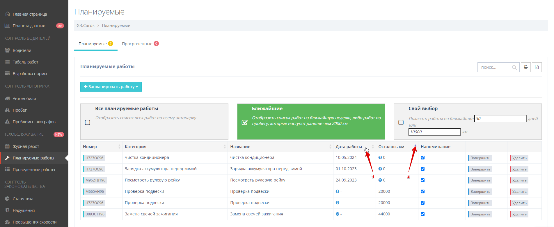The image size is (554, 227).
Task: Click the print icon button
Action: [x=525, y=67]
